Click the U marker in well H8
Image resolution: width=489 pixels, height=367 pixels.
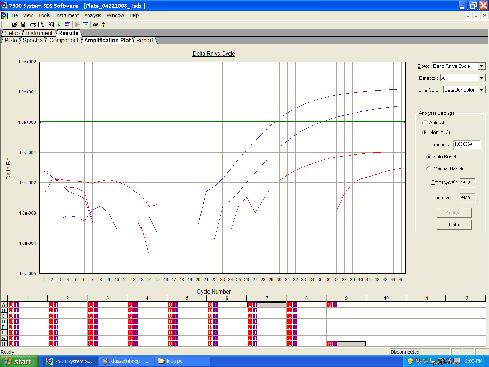(x=290, y=344)
